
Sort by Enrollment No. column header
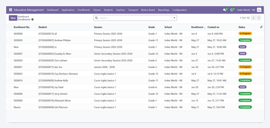22,27
